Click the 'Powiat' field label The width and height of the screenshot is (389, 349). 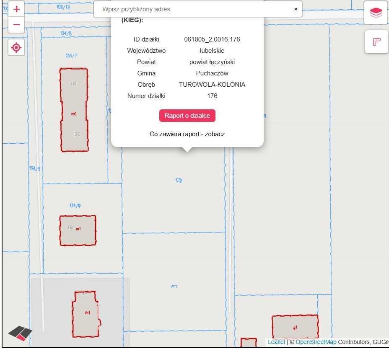[146, 62]
